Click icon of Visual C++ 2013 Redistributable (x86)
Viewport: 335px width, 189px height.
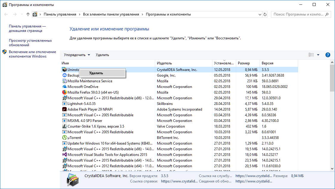point(65,98)
